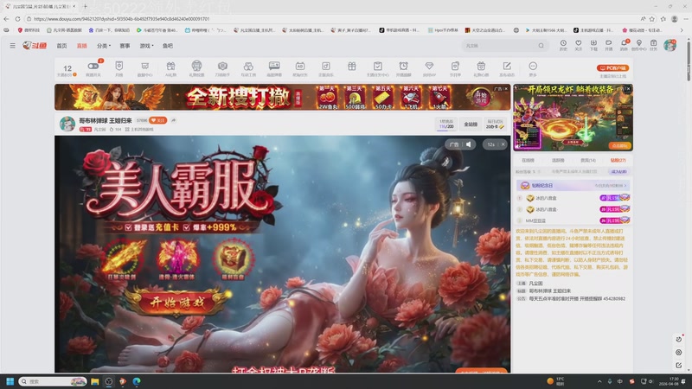This screenshot has height=389, width=692.
Task: Switch to the 在线榜 tab
Action: [528, 161]
